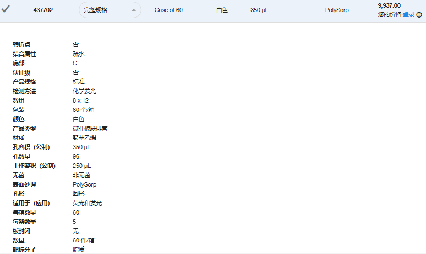The height and width of the screenshot is (254, 426).
Task: Click the arrow in the 完整规格 selector
Action: [133, 10]
